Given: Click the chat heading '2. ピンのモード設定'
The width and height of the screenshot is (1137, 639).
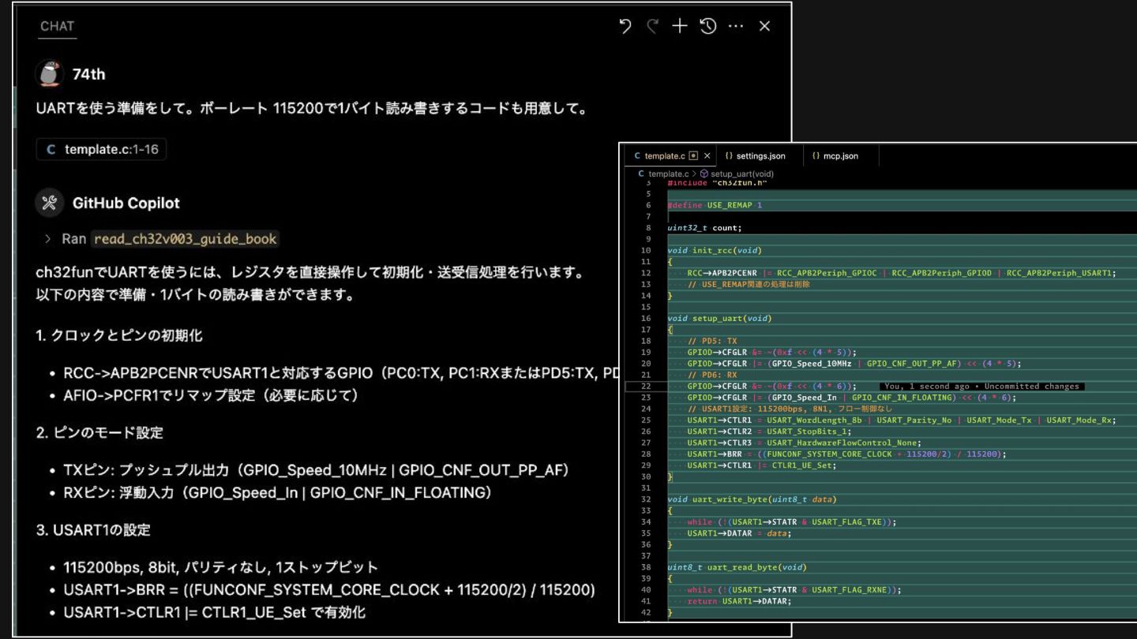Looking at the screenshot, I should tap(99, 432).
